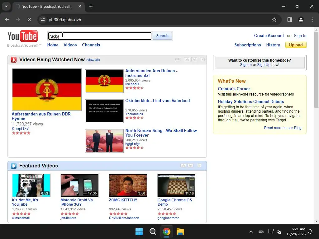Move Featured Videos module up
This screenshot has height=239, width=319.
click(183, 166)
